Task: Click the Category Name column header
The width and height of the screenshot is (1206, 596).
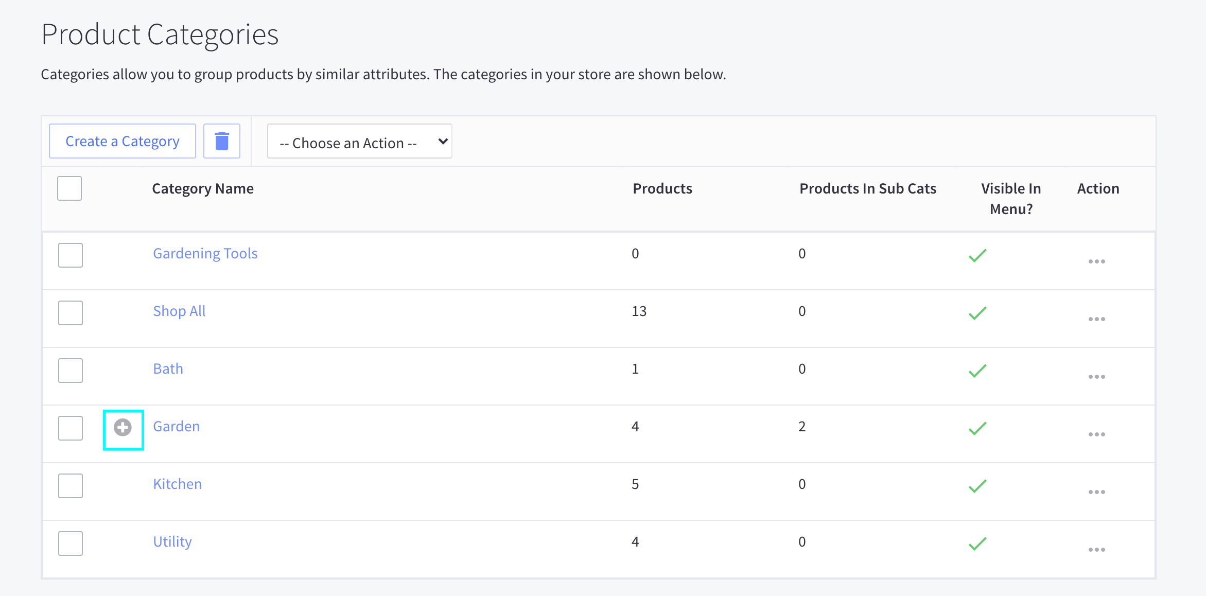Action: click(x=203, y=188)
